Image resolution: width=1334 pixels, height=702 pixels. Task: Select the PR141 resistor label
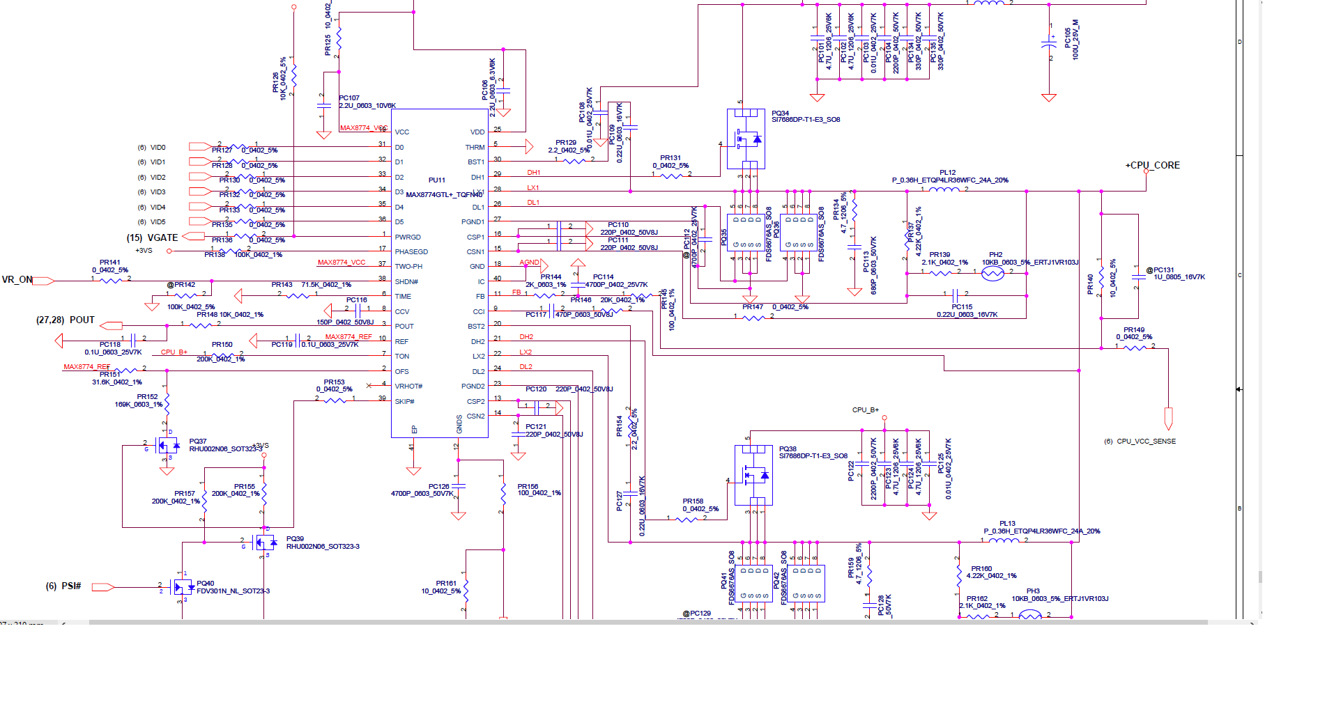pos(110,263)
